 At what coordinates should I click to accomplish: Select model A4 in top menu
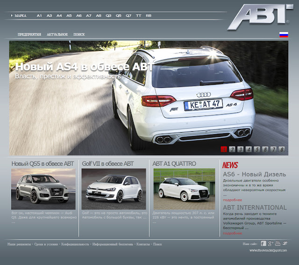point(59,15)
